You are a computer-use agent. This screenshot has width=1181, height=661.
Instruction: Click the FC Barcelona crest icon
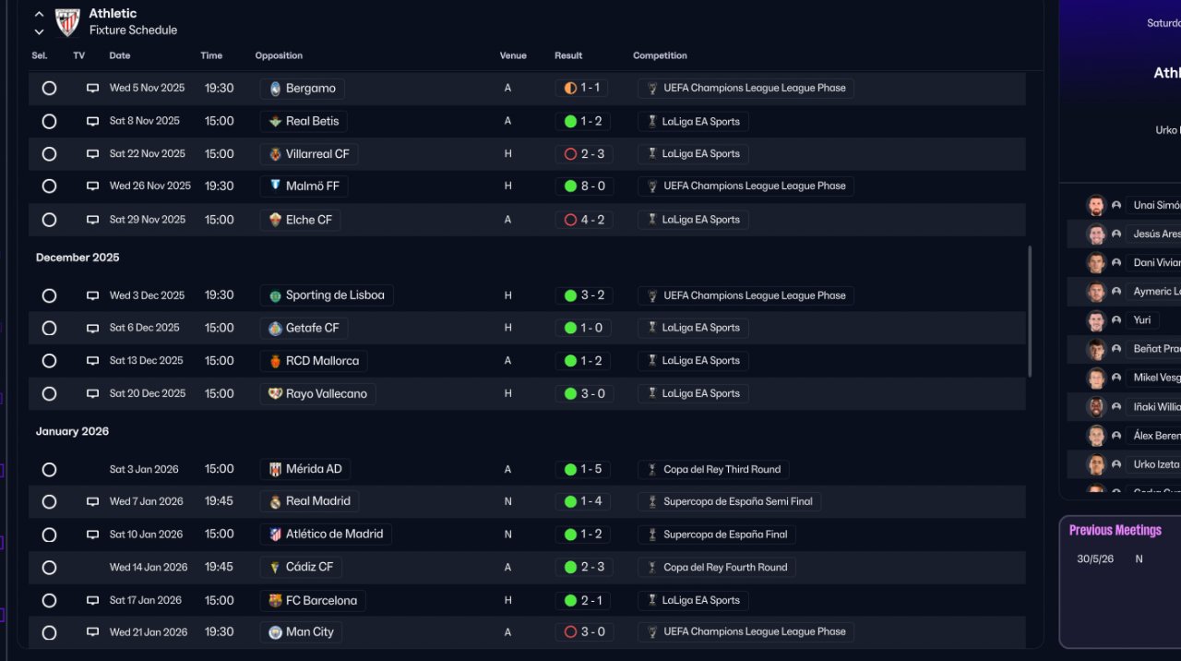pyautogui.click(x=275, y=600)
